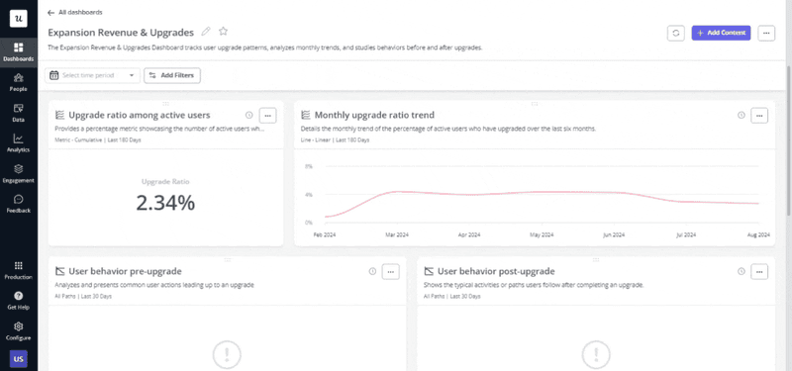Click the warning icon in the post-upgrade card
The width and height of the screenshot is (792, 371).
[596, 354]
